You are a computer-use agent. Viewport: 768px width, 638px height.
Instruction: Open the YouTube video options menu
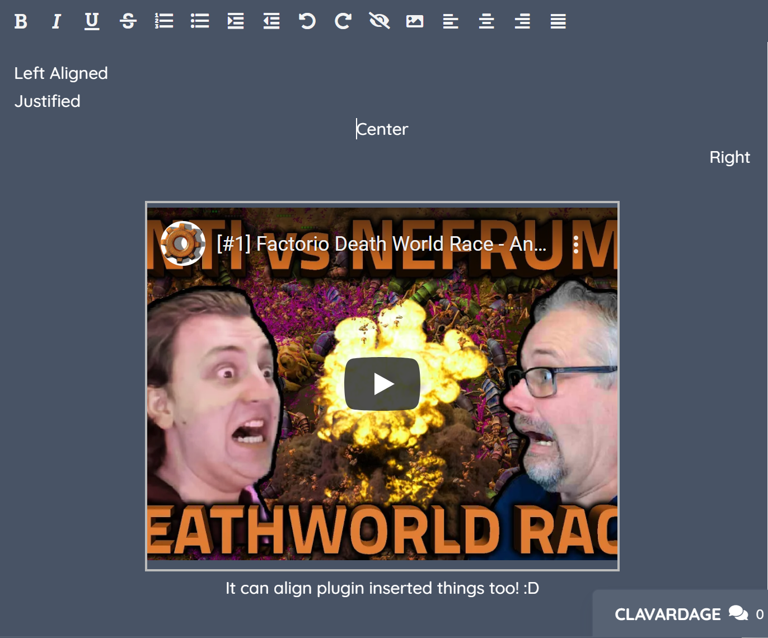tap(576, 245)
